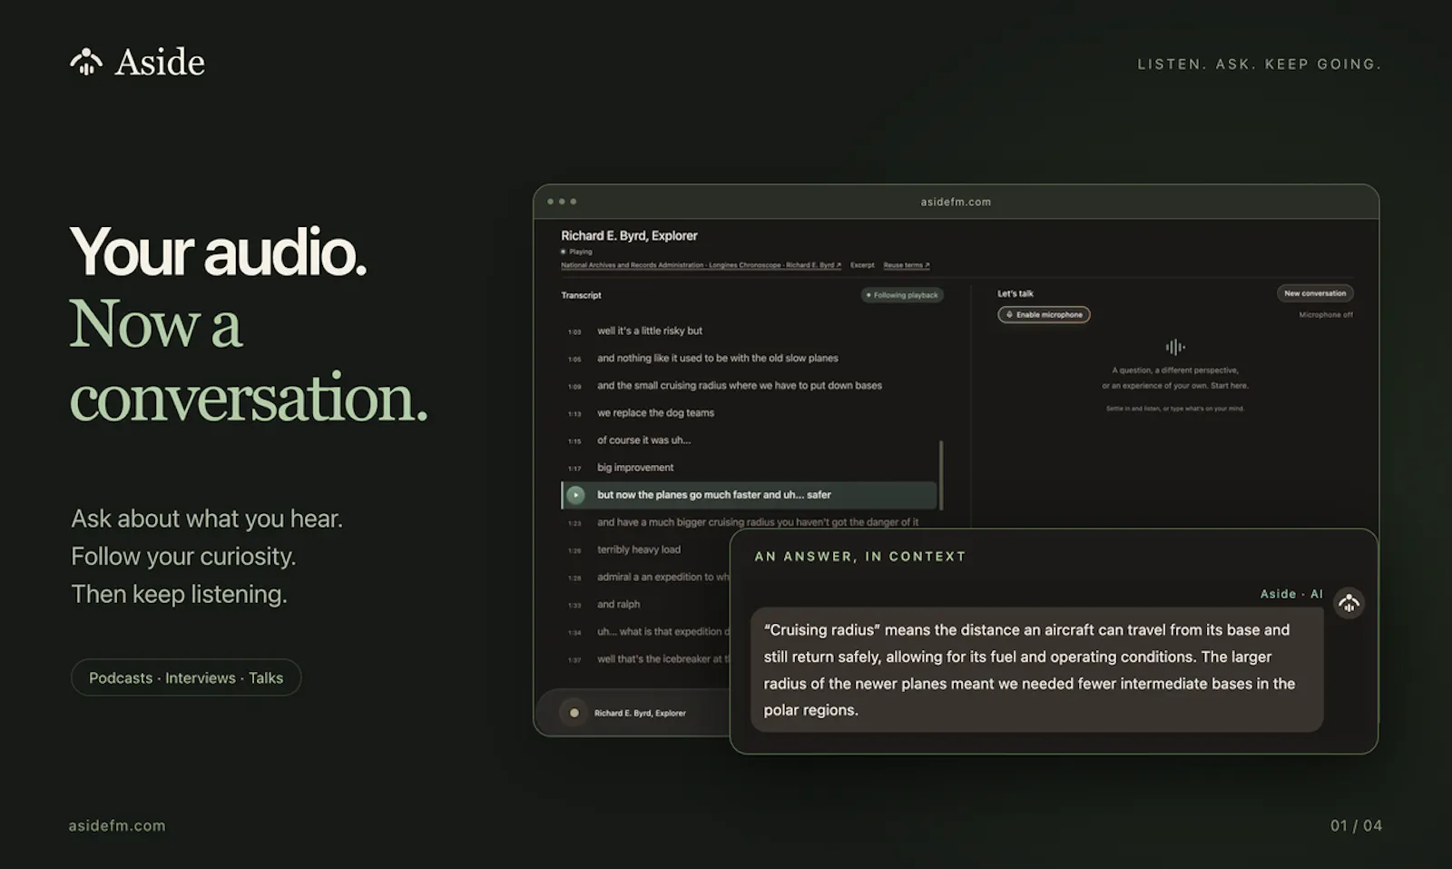The height and width of the screenshot is (869, 1452).
Task: Select line 'and ralph'
Action: (x=618, y=604)
